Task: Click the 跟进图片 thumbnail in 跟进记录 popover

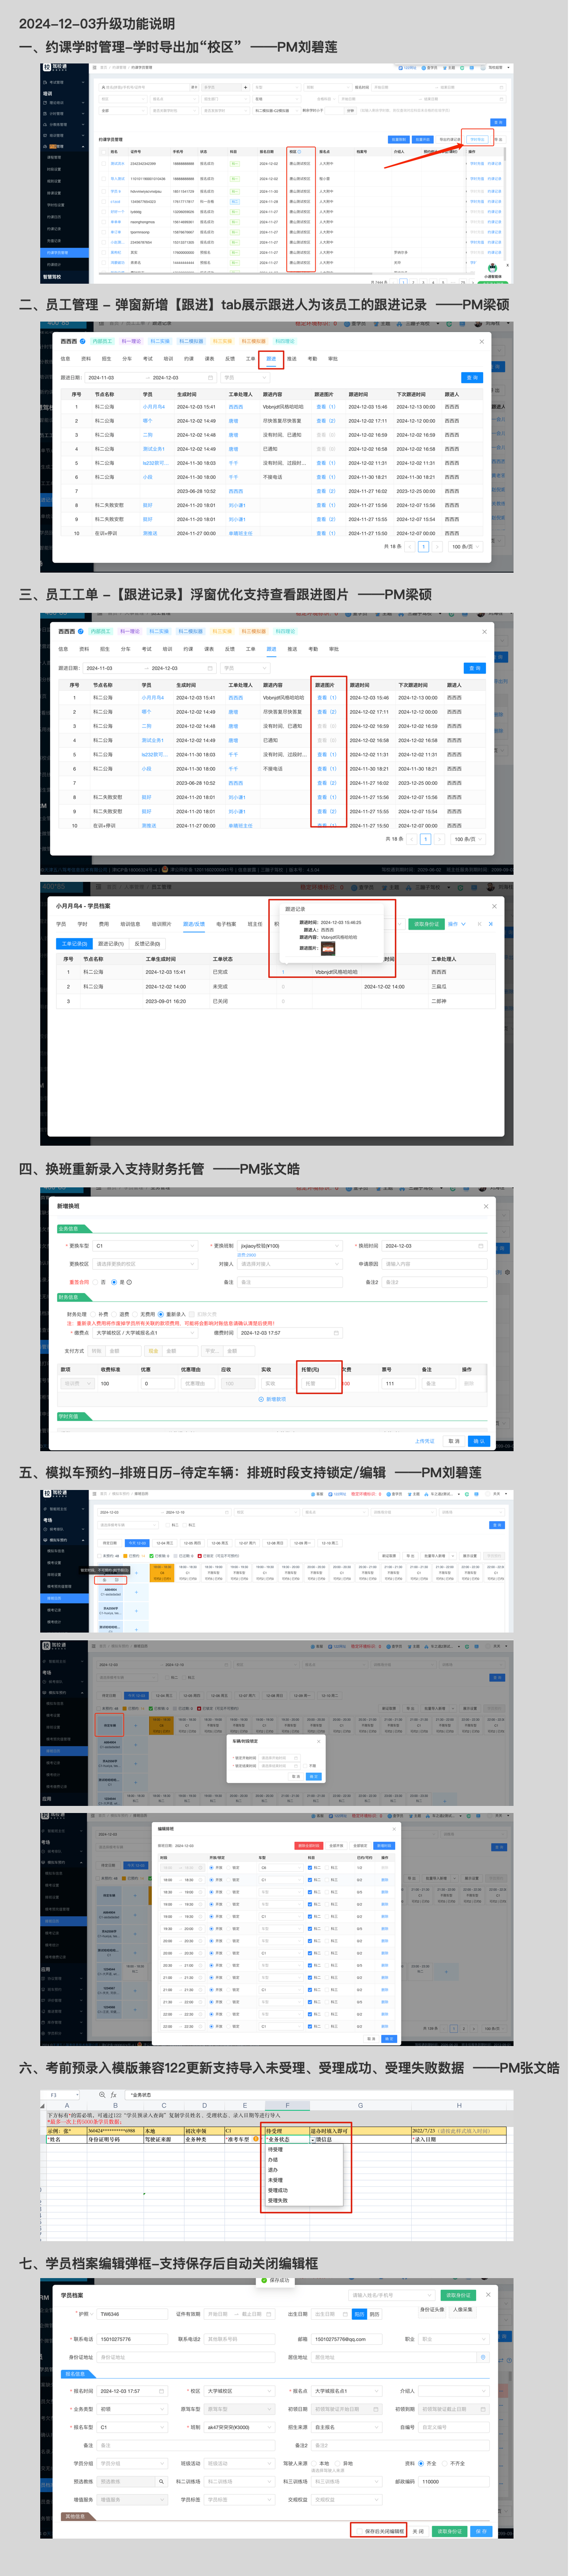Action: pos(328,949)
